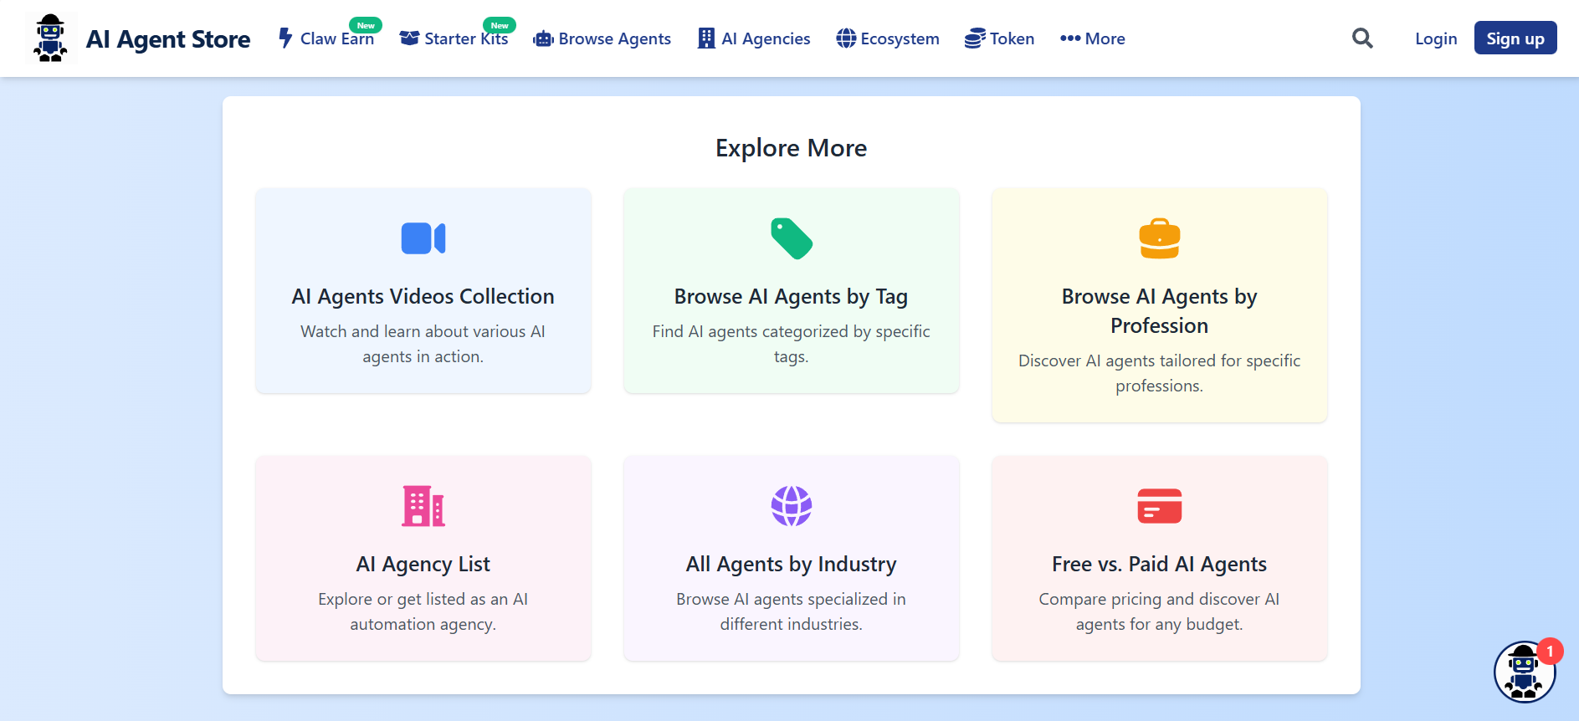Select AI Agencies navigation item
Viewport: 1579px width, 721px height.
(754, 38)
